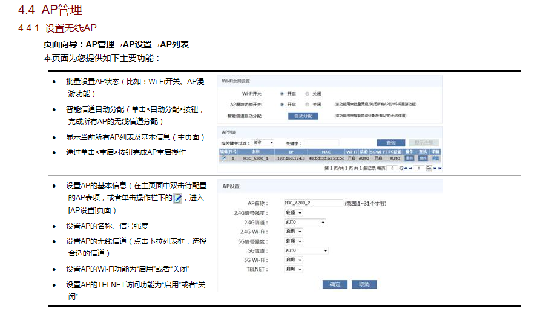Click the rows-per-page input showing 8
543x320 pixels.
click(392, 168)
